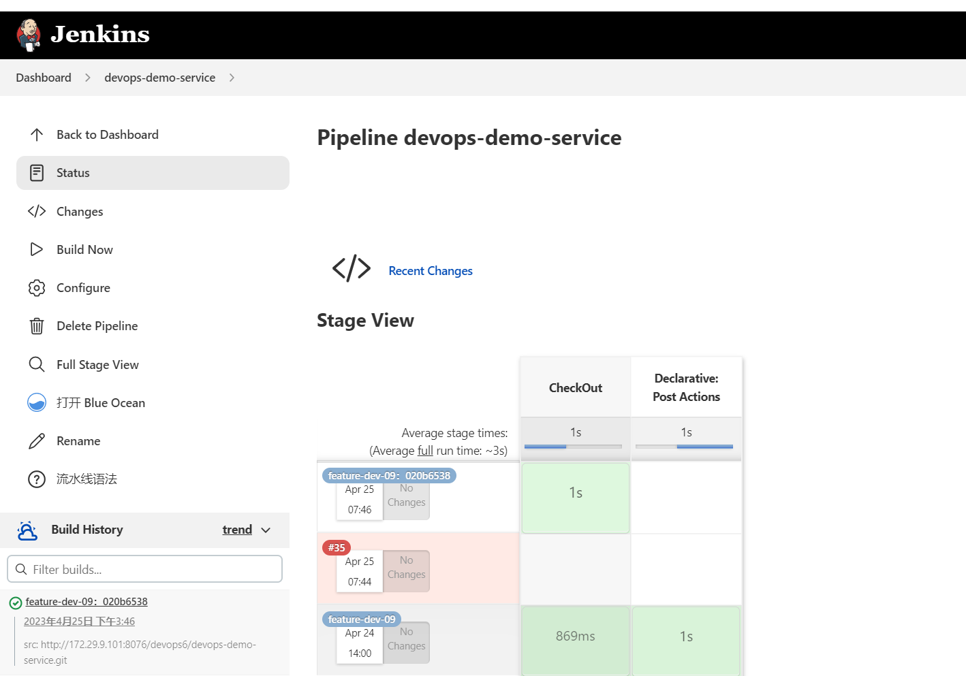
Task: Click the Jenkins butler logo icon
Action: pyautogui.click(x=29, y=35)
